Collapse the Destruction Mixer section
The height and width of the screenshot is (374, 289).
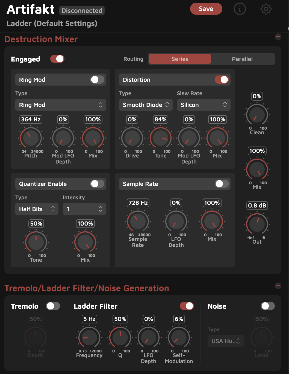(x=278, y=37)
